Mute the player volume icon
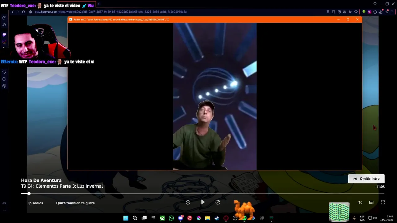 [x=360, y=202]
